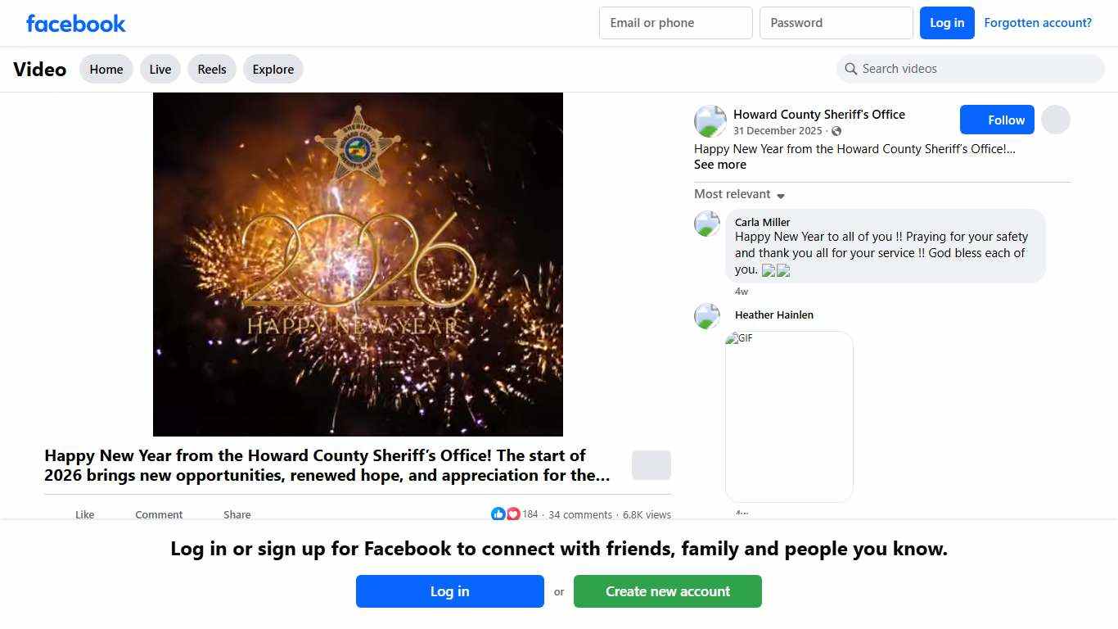Follow Howard County Sheriff's Office

[x=998, y=120]
